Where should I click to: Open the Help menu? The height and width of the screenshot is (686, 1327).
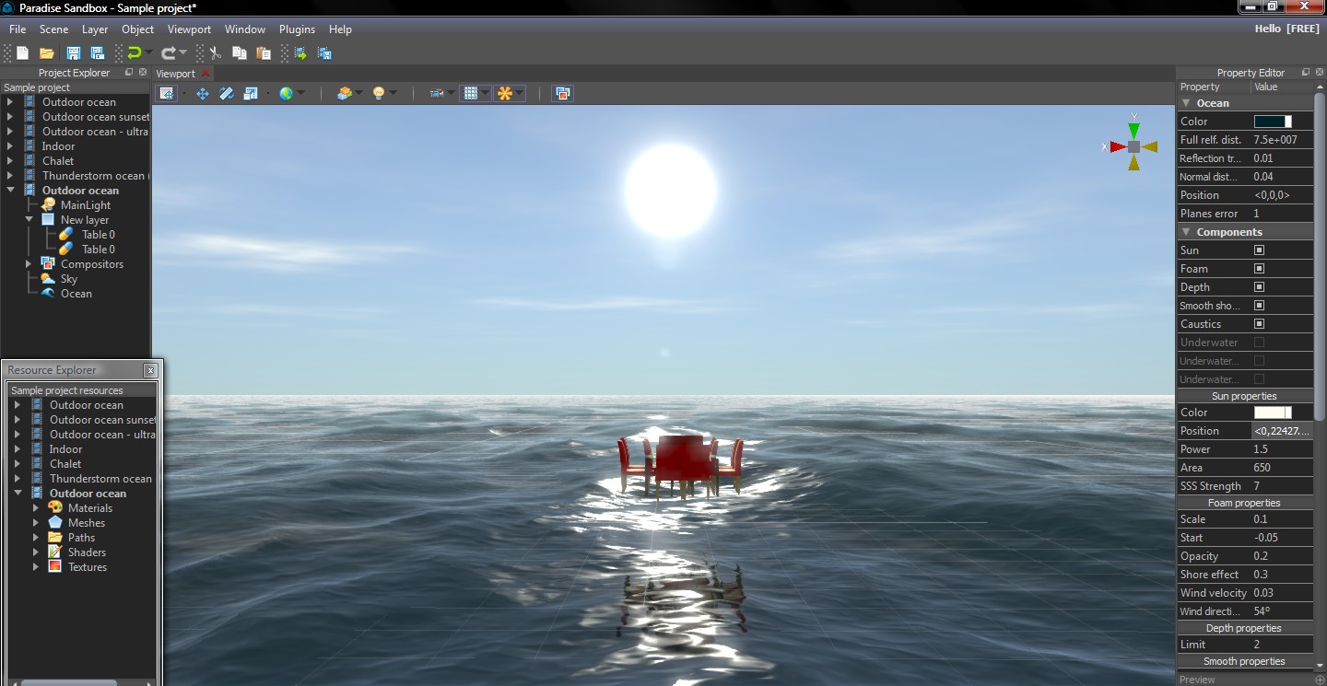pyautogui.click(x=340, y=29)
